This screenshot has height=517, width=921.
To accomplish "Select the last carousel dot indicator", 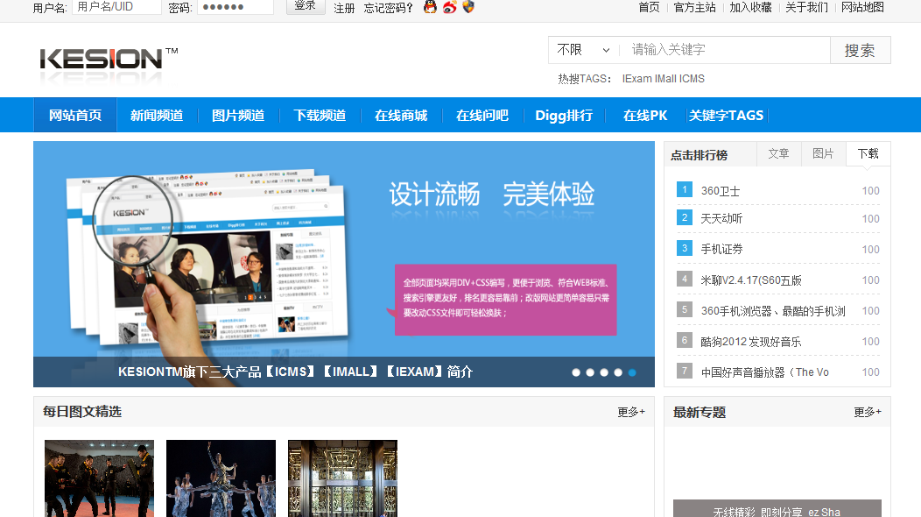I will [632, 372].
